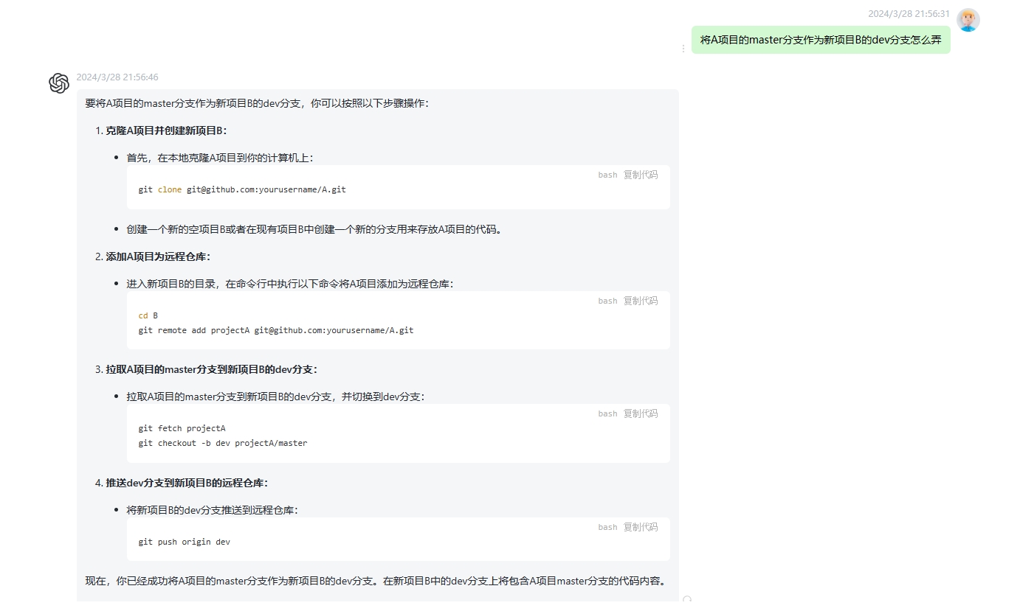
Task: Copy code of the git fetch block
Action: coord(640,413)
